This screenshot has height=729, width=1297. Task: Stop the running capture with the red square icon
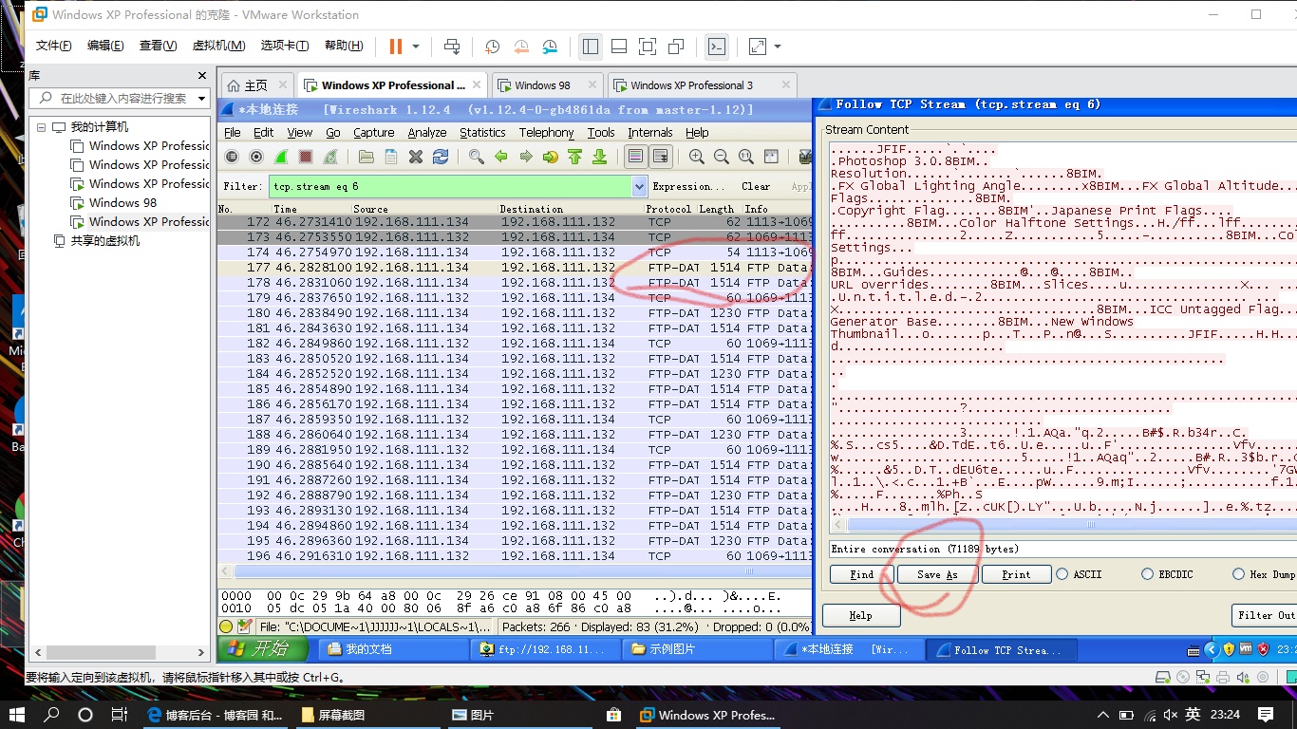(x=306, y=157)
